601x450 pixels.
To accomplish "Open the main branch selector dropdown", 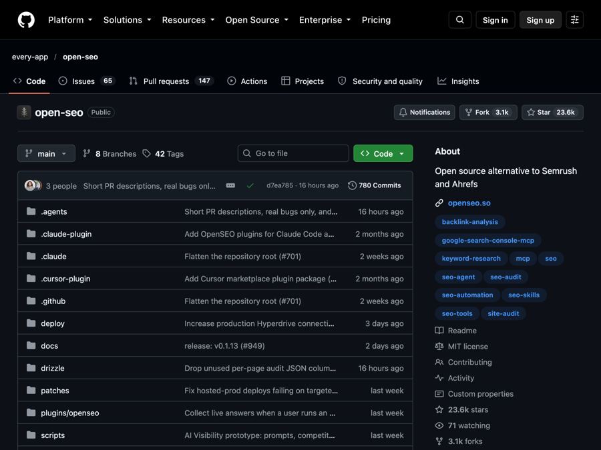I will tap(46, 153).
